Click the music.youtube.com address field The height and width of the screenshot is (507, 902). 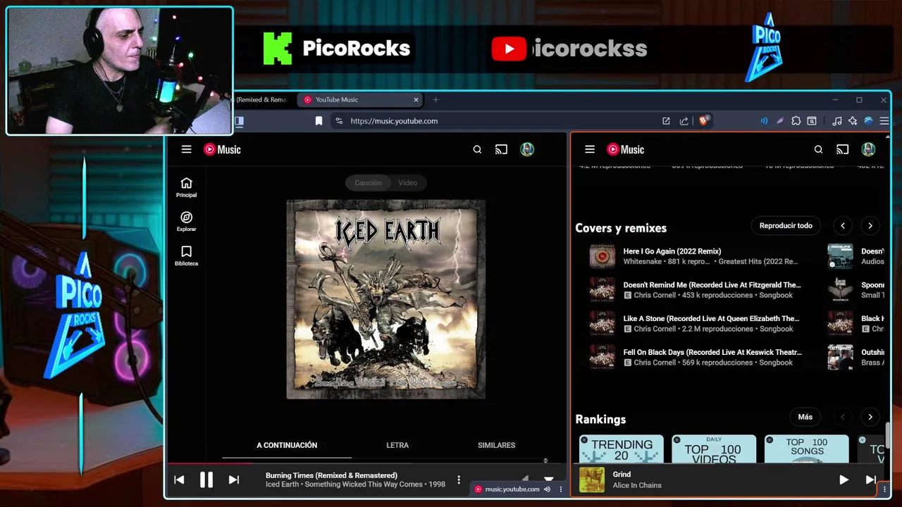(x=394, y=121)
